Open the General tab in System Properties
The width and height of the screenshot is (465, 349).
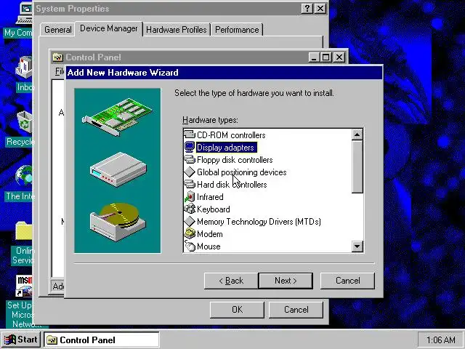click(x=58, y=30)
